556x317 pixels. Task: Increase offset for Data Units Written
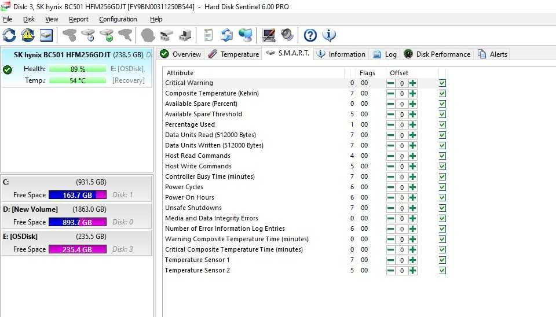tap(412, 146)
